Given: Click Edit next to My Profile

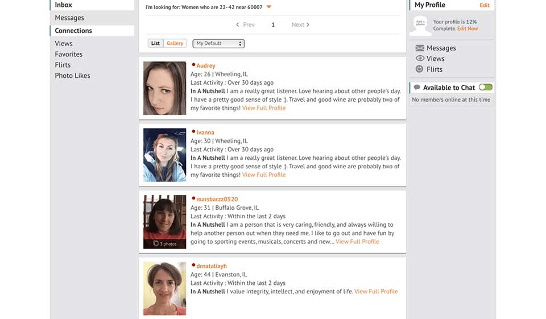Looking at the screenshot, I should (x=484, y=5).
